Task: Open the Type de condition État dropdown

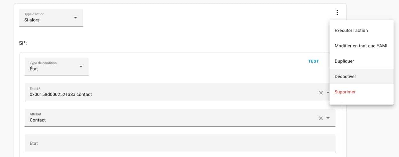Action: pos(57,67)
